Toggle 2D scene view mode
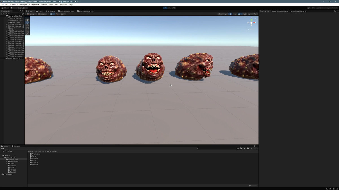 point(225,14)
